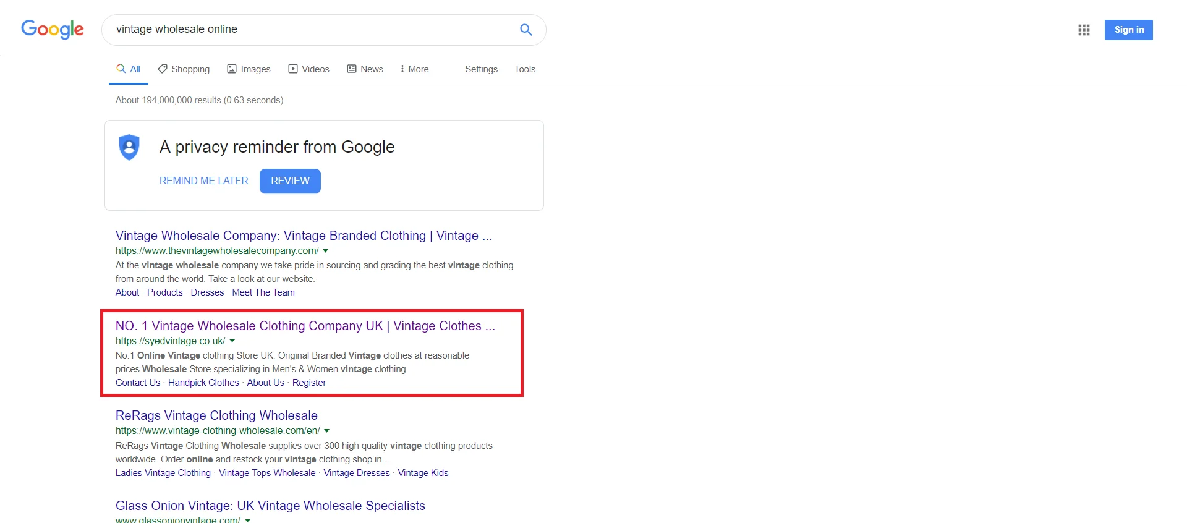The height and width of the screenshot is (523, 1187).
Task: Open the More search categories menu
Action: pyautogui.click(x=414, y=69)
